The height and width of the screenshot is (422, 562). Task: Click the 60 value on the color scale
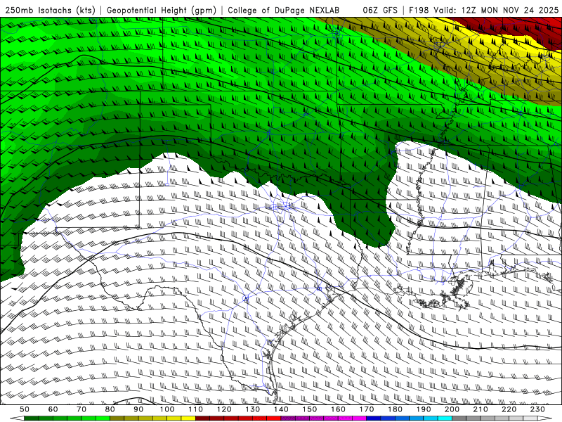click(53, 409)
